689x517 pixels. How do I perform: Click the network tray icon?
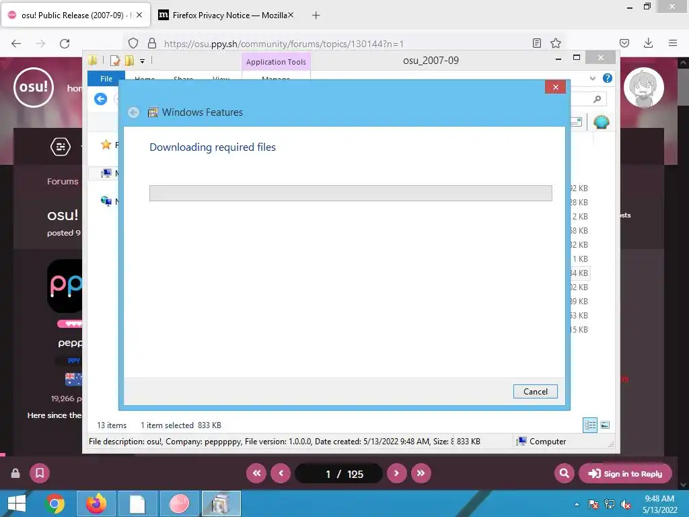(x=610, y=505)
